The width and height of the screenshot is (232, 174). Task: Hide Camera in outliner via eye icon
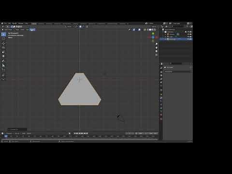(188, 34)
